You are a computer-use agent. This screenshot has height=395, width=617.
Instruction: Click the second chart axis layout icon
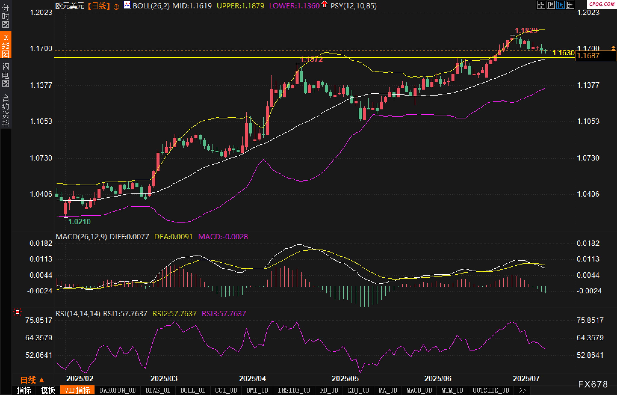[550, 5]
